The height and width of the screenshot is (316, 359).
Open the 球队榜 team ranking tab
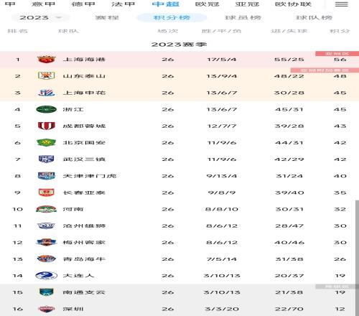click(314, 18)
